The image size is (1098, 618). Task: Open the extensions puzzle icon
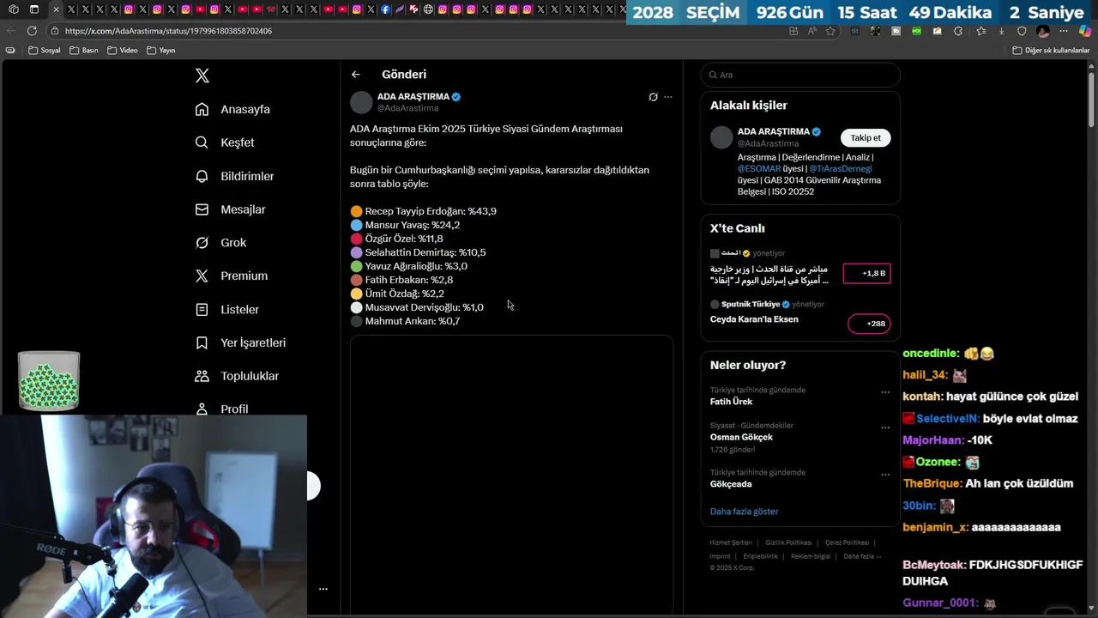(x=958, y=31)
